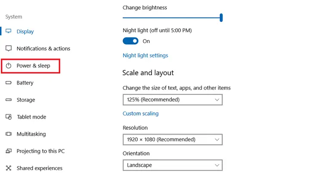This screenshot has width=310, height=174.
Task: Click the Night light (off until 5:00 PM) label
Action: [157, 31]
